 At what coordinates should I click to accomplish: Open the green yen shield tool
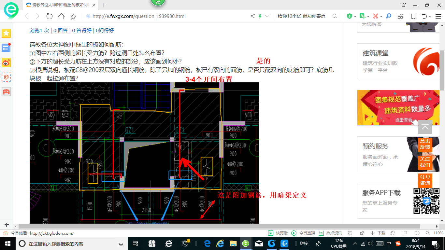click(350, 16)
